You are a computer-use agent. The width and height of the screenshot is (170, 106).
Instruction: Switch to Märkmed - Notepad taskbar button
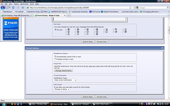(81, 104)
